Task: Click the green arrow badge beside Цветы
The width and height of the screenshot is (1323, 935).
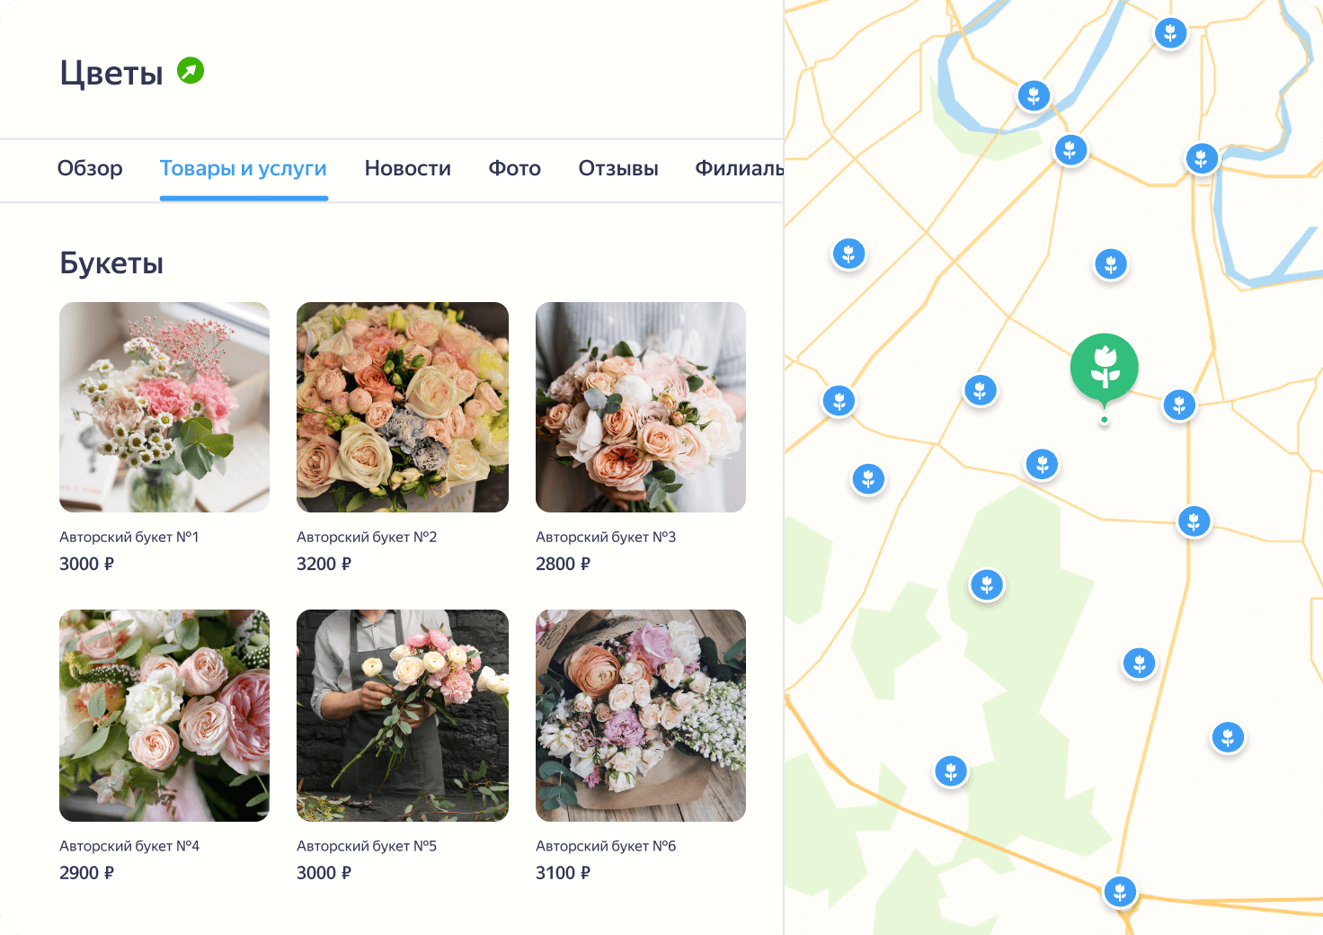Action: click(191, 70)
